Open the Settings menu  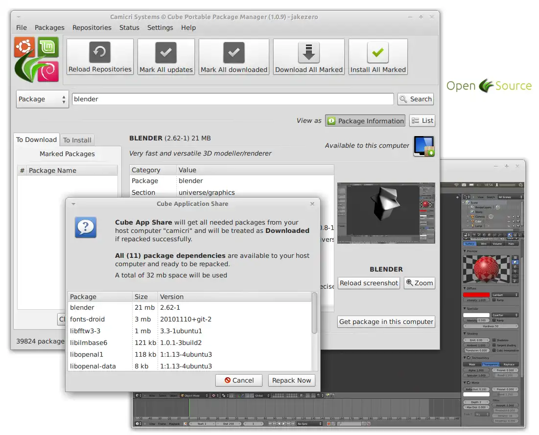(160, 27)
